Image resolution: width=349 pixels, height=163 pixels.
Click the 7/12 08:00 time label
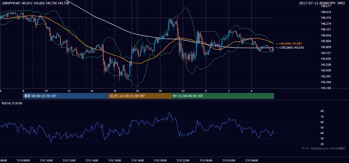point(23,161)
